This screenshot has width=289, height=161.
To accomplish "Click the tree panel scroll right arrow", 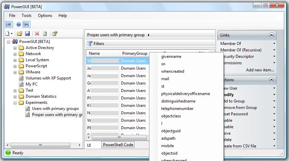I will point(79,145).
